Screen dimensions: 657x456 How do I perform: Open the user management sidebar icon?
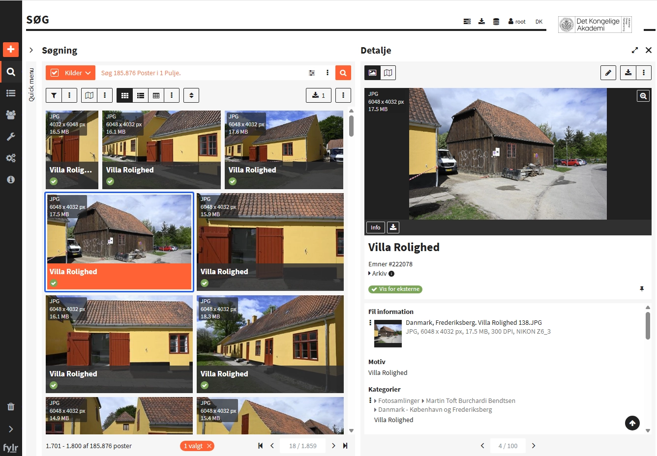(x=11, y=114)
